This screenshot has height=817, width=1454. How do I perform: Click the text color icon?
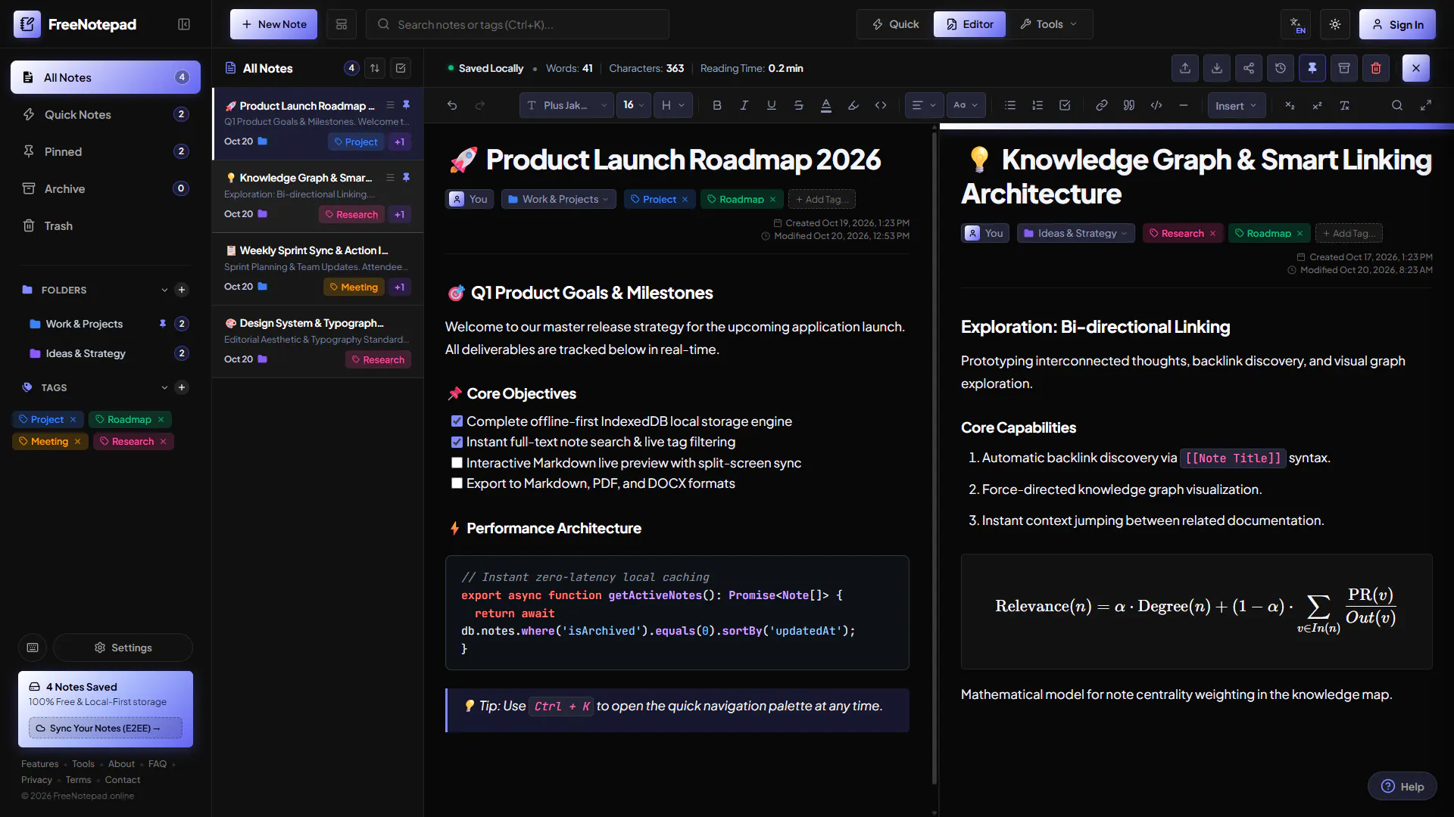coord(826,106)
